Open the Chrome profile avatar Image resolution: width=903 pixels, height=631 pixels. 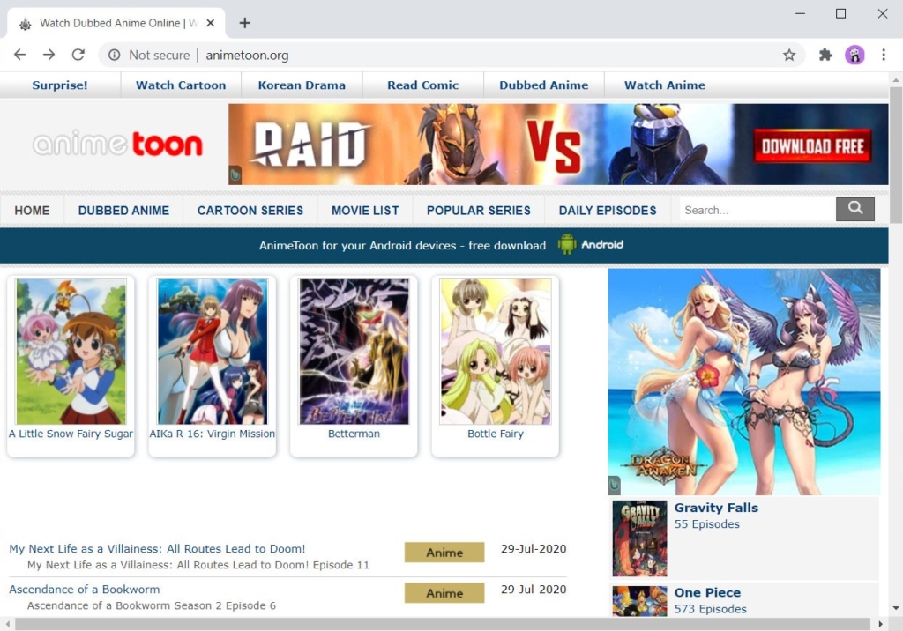click(x=854, y=55)
